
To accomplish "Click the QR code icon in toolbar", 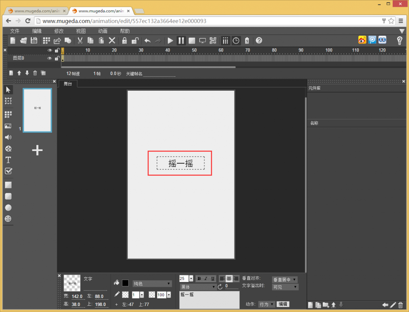I will (x=212, y=40).
